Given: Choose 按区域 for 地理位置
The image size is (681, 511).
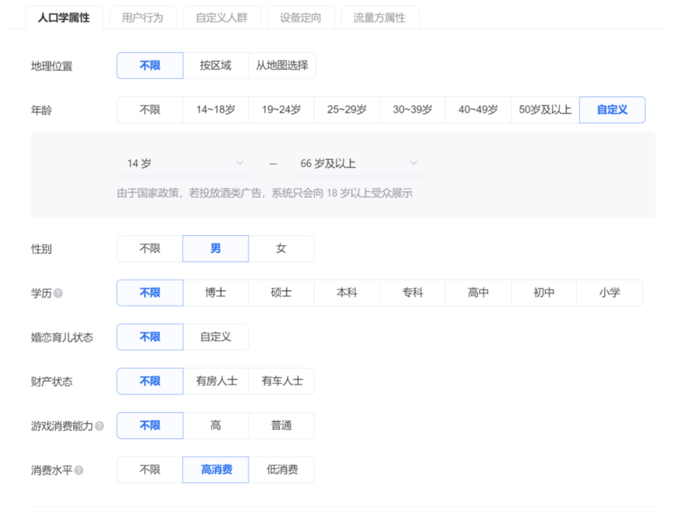Looking at the screenshot, I should click(x=216, y=66).
